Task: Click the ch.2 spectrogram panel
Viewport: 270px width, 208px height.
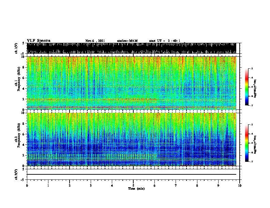Action: [x=132, y=139]
